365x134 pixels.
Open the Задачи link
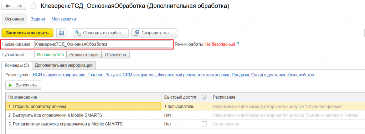pyautogui.click(x=38, y=19)
